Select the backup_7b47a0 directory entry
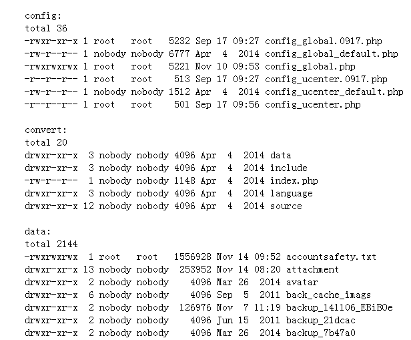411x340 pixels. [x=321, y=333]
